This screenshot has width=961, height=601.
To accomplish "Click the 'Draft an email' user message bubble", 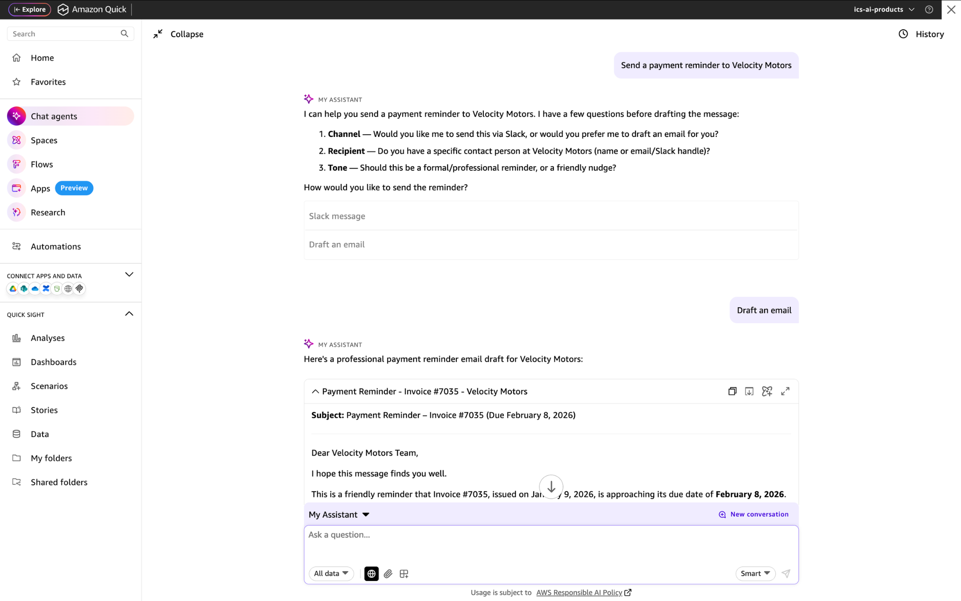I will 764,310.
